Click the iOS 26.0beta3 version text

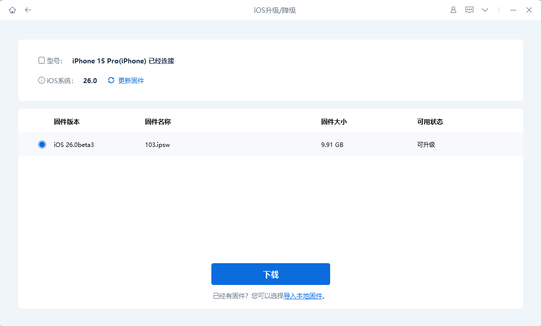click(x=74, y=145)
